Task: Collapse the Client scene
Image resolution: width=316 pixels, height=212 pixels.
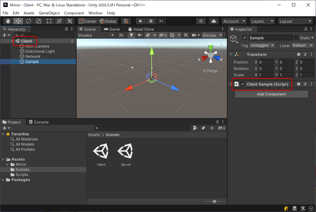Action: (12, 41)
